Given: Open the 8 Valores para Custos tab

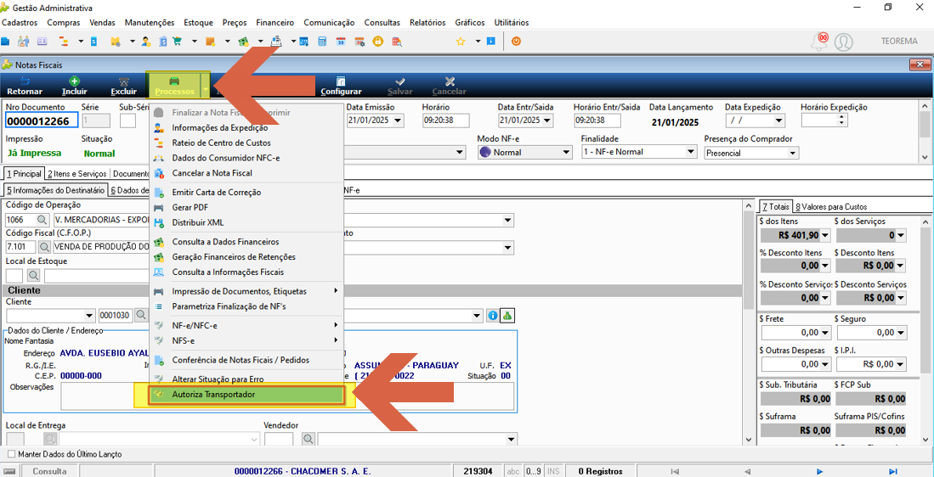Looking at the screenshot, I should (831, 207).
